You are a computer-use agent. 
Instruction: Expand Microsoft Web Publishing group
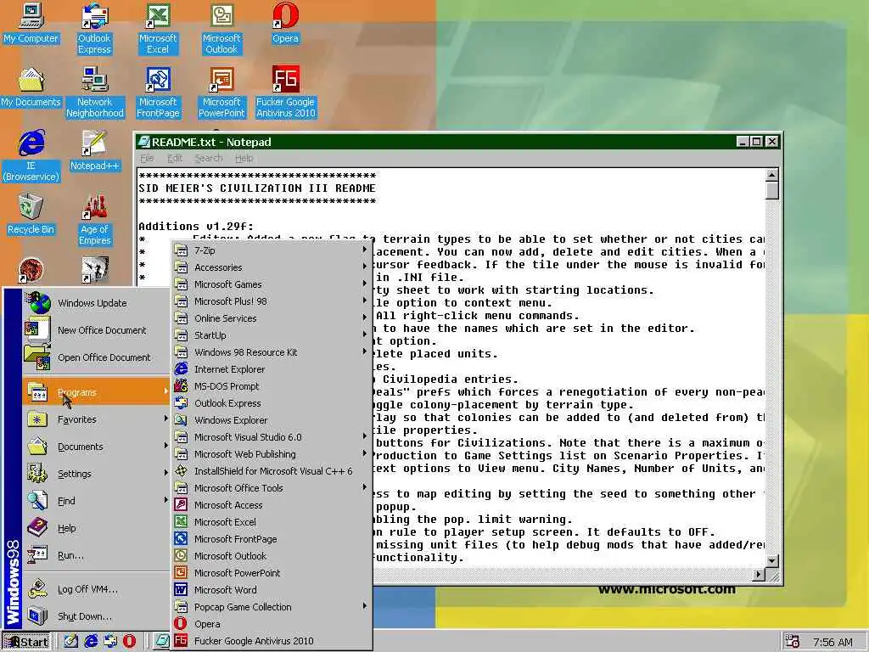tap(271, 454)
